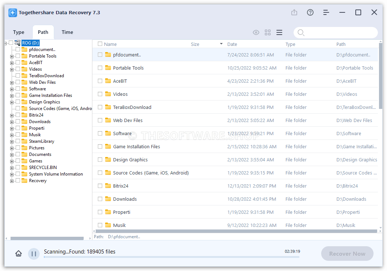The width and height of the screenshot is (387, 271).
Task: Select Bitrix24 in the folder tree
Action: point(36,115)
